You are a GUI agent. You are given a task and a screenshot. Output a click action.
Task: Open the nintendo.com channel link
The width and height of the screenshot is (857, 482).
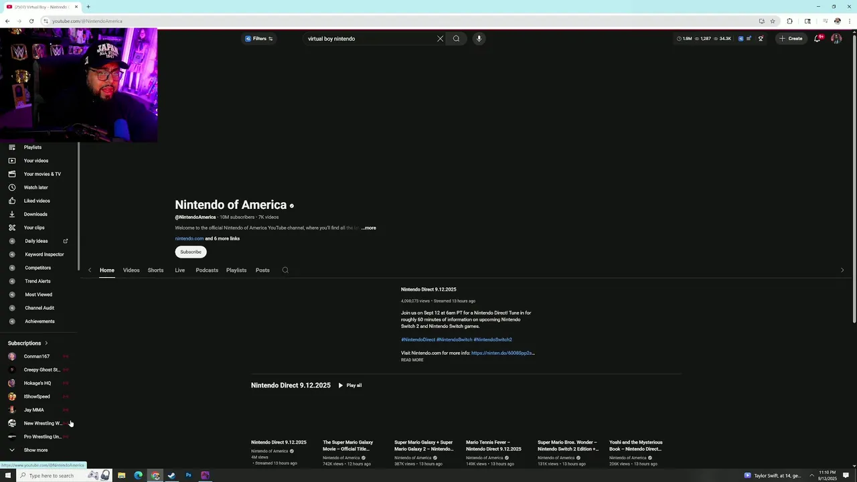189,239
